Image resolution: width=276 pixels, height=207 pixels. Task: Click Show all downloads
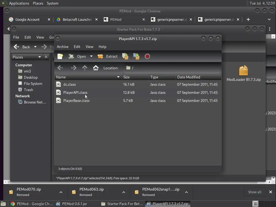click(x=255, y=192)
